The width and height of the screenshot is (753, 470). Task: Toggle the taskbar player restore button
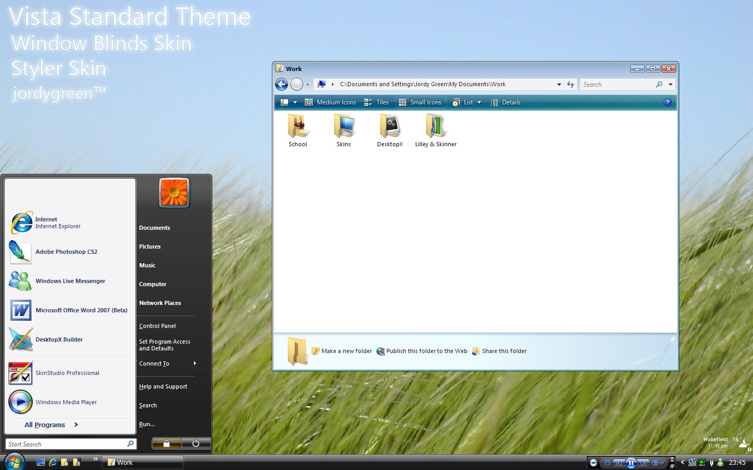[672, 466]
